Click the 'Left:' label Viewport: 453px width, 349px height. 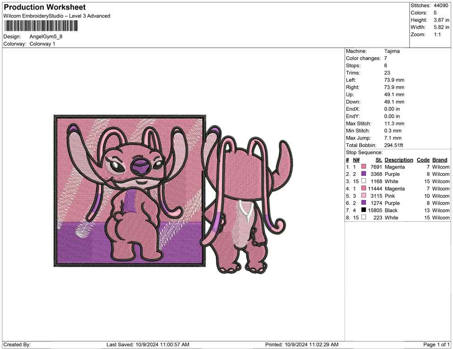pyautogui.click(x=351, y=80)
